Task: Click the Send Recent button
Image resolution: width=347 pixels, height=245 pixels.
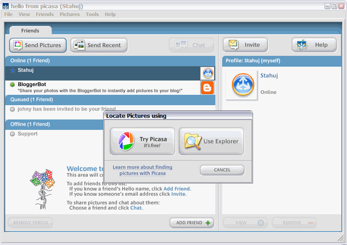Action: pyautogui.click(x=99, y=45)
